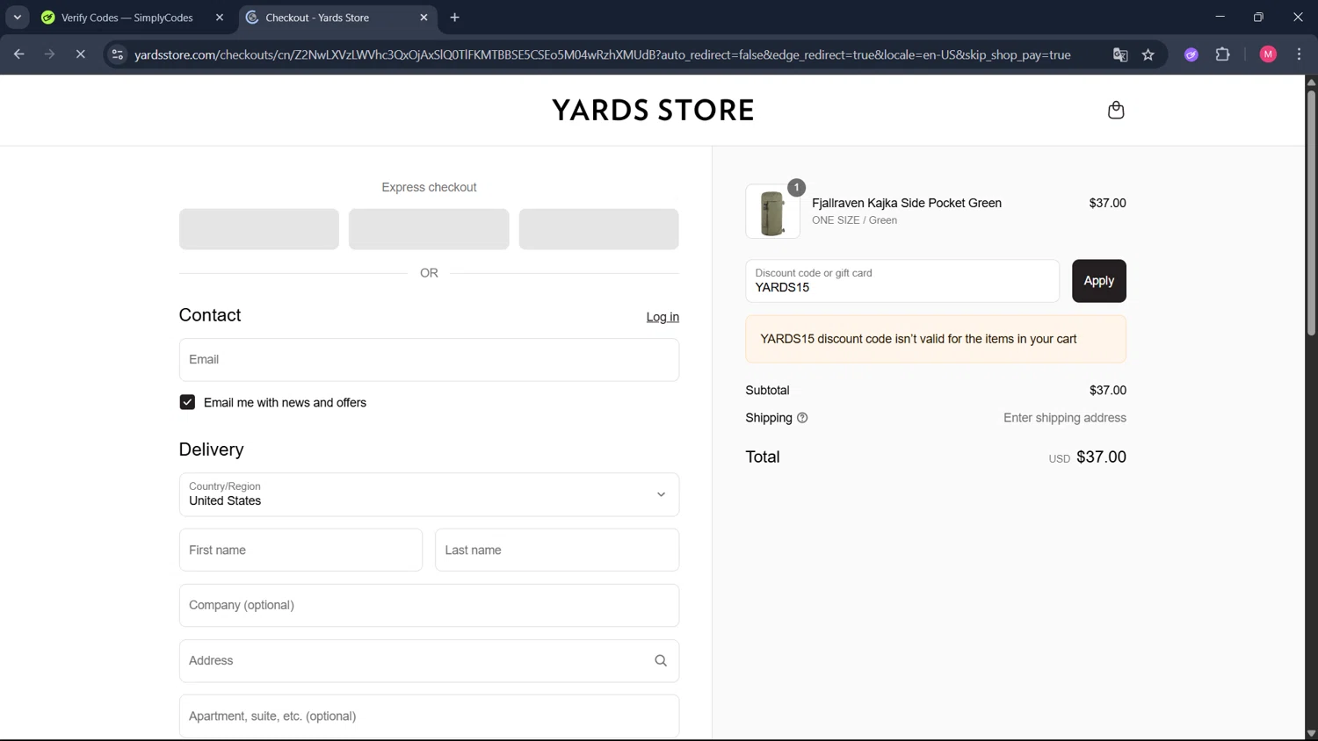Open the Chrome three-dot menu
The image size is (1318, 741).
(x=1300, y=54)
